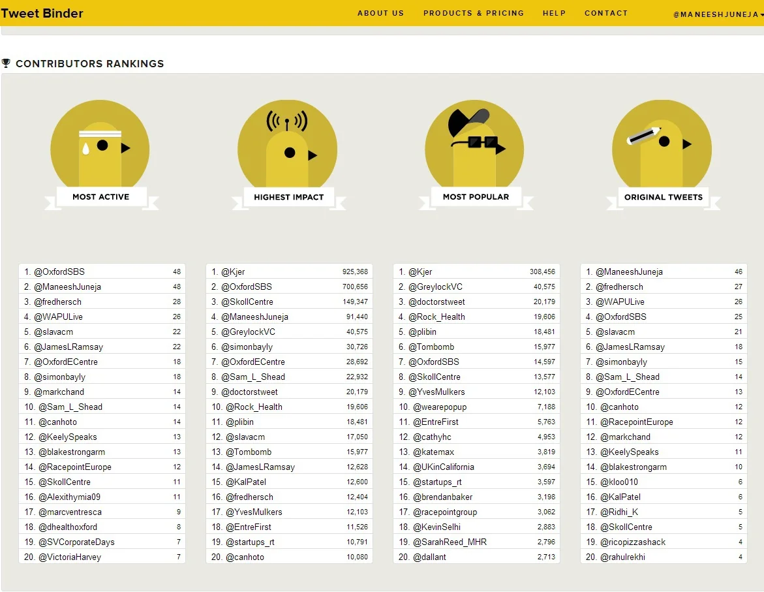Select @kloo010 in Original Tweets list
764x592 pixels.
coord(619,482)
